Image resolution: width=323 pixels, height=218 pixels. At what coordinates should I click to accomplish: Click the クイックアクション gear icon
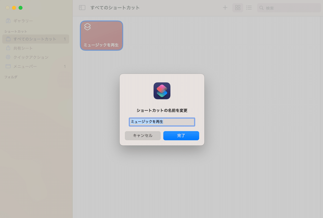(x=8, y=57)
